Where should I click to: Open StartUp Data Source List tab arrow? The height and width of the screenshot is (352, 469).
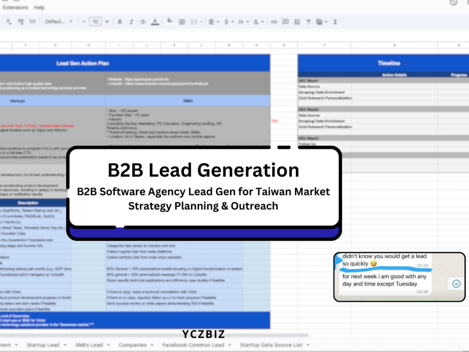tap(308, 345)
